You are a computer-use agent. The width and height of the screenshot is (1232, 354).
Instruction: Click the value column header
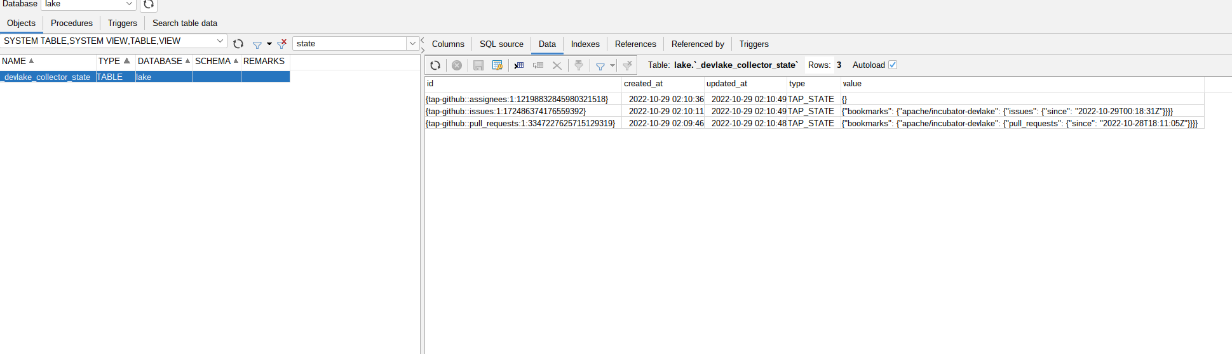click(x=1022, y=84)
